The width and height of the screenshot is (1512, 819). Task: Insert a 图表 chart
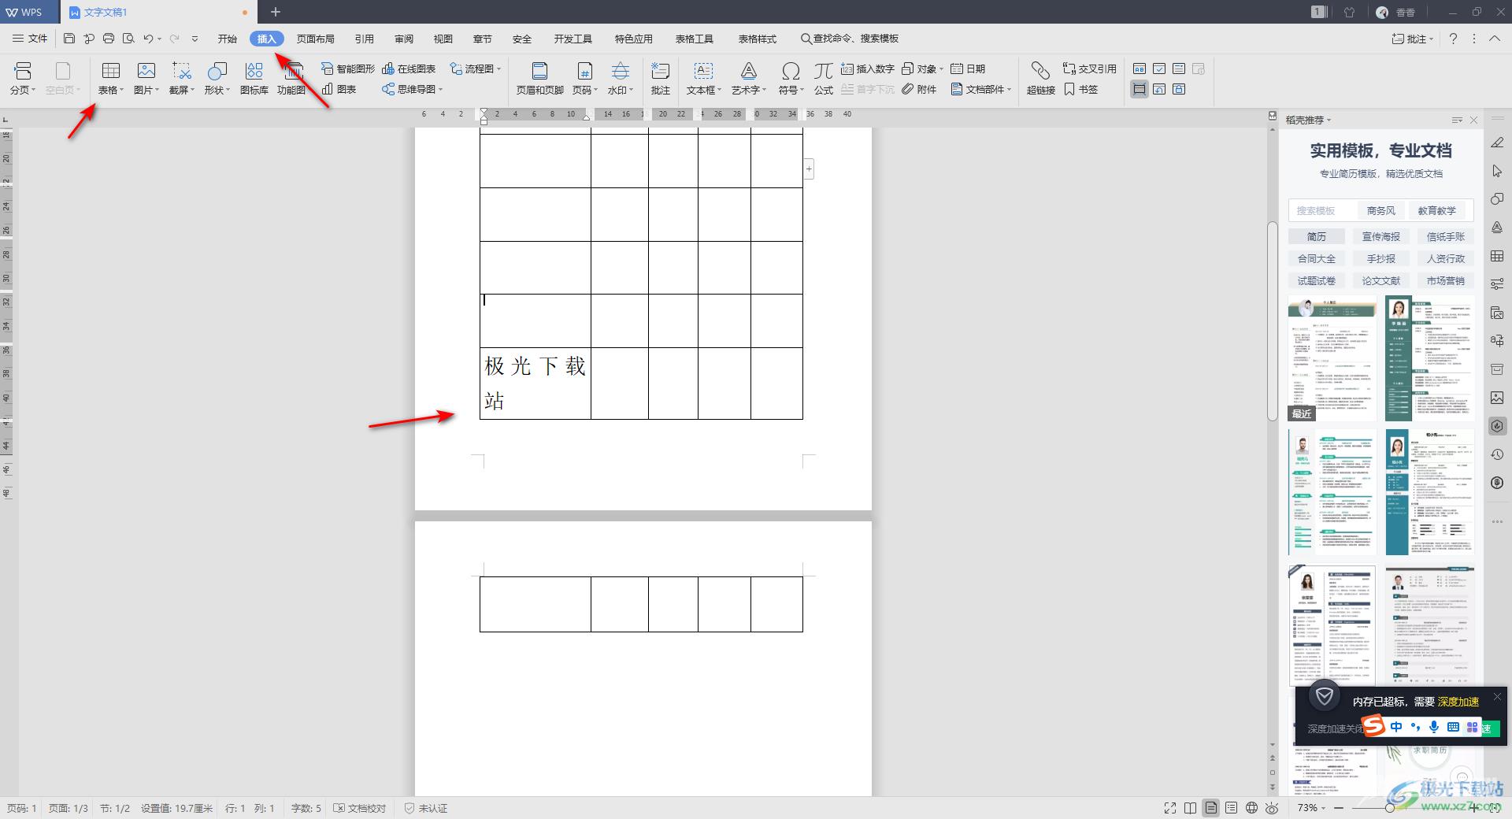[x=339, y=89]
